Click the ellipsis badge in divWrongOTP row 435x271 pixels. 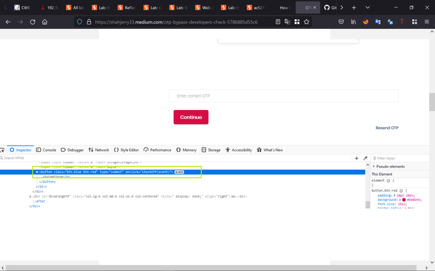233,197
